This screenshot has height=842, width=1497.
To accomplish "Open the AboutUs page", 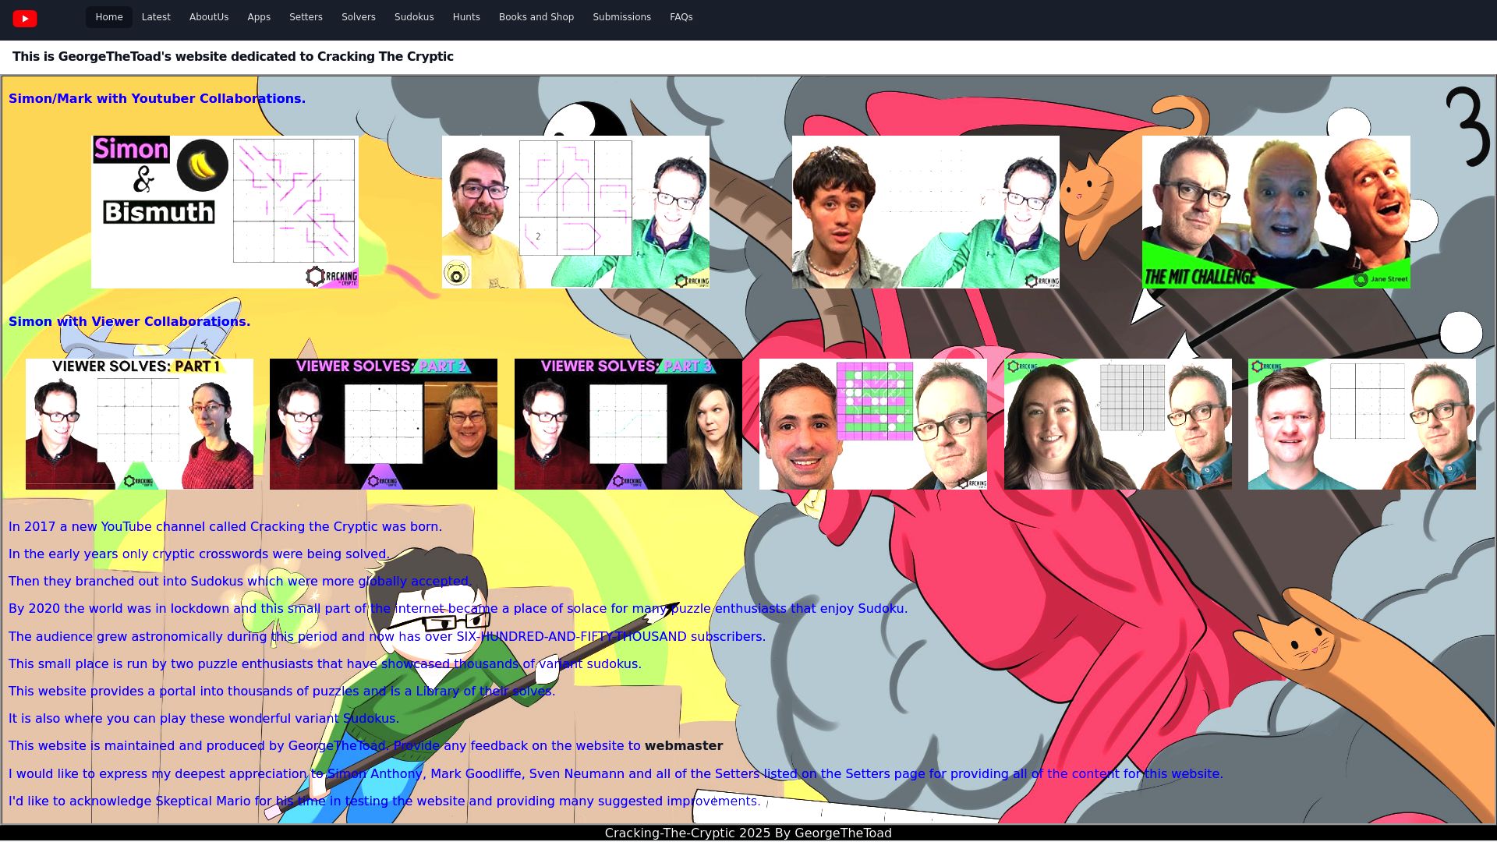I will tap(209, 17).
